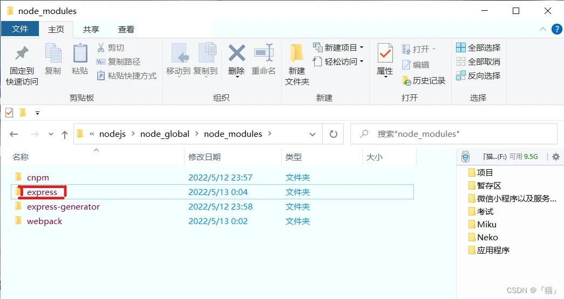This screenshot has width=564, height=299.
Task: Click the Pin to Quick Access icon
Action: 22,55
